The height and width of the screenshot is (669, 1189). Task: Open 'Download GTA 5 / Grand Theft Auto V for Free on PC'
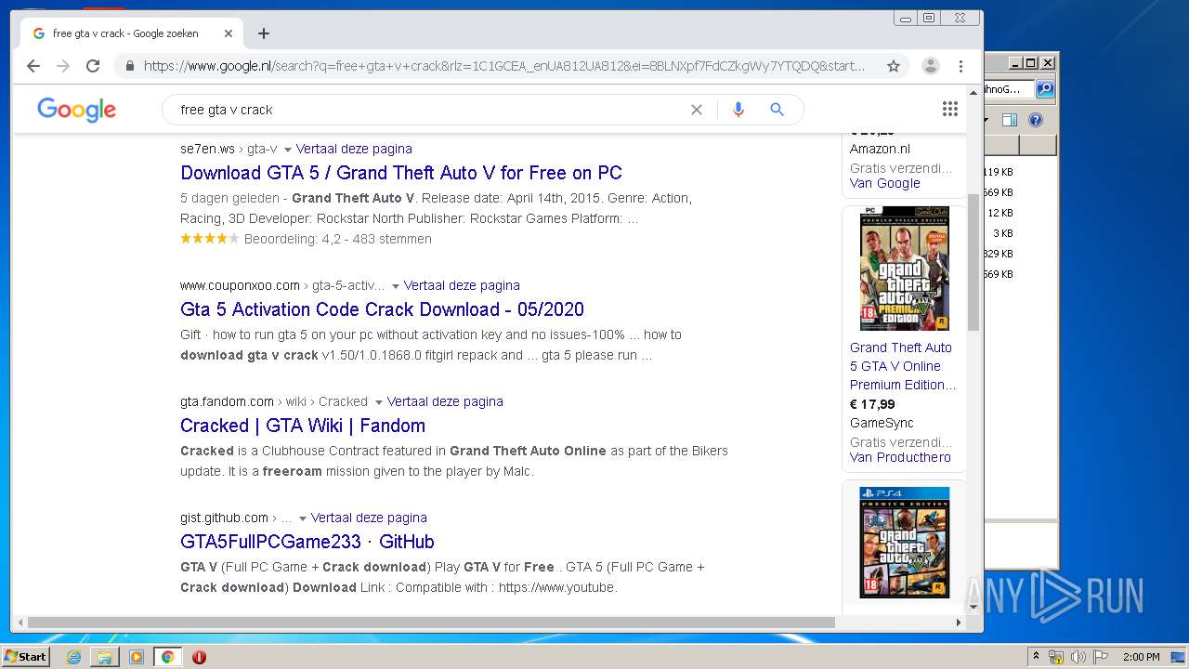(401, 173)
